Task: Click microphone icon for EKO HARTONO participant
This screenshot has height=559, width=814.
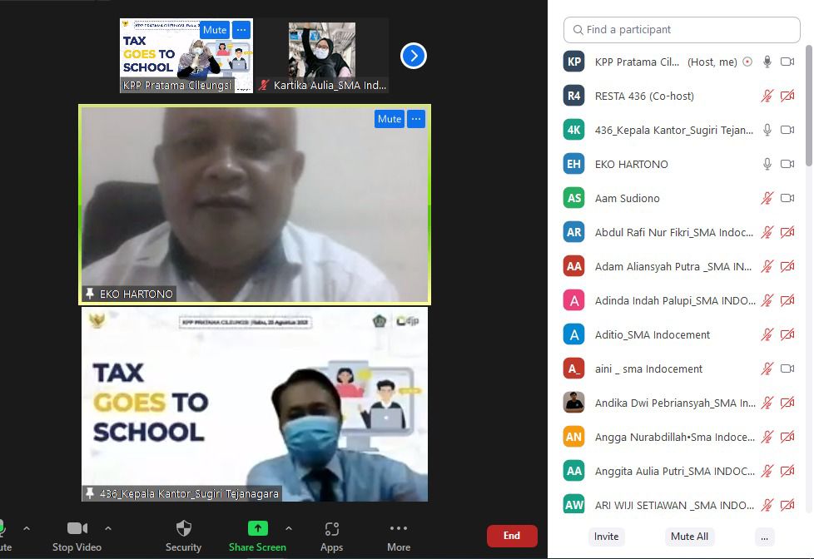Action: [767, 164]
